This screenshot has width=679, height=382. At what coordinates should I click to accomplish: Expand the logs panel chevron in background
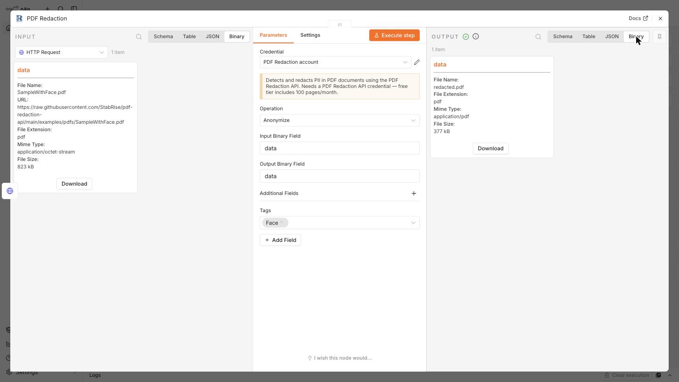tap(670, 375)
